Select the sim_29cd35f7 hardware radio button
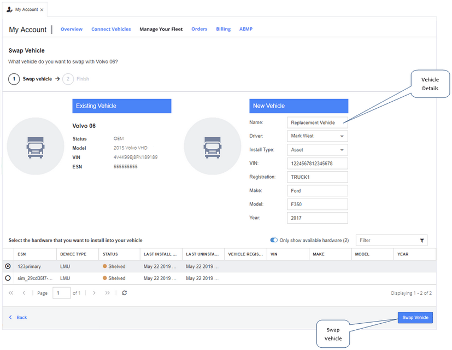The width and height of the screenshot is (452, 350). [8, 278]
